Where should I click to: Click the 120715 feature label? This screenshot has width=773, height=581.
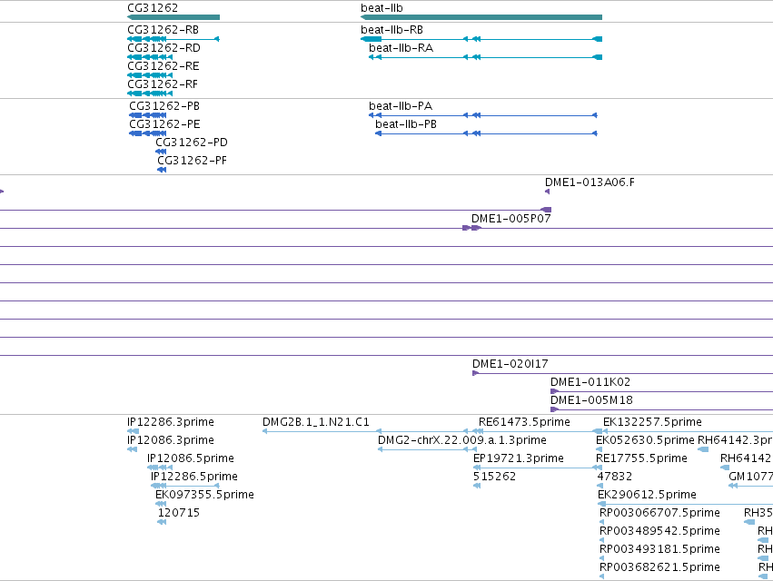[x=178, y=513]
